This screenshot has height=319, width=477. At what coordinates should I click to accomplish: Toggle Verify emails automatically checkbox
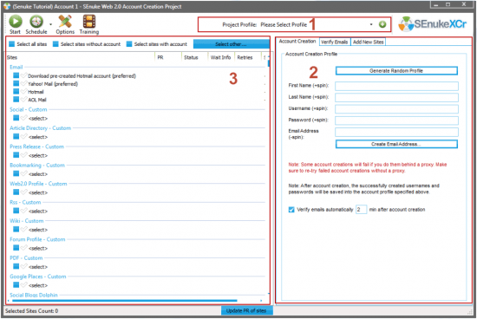[291, 210]
